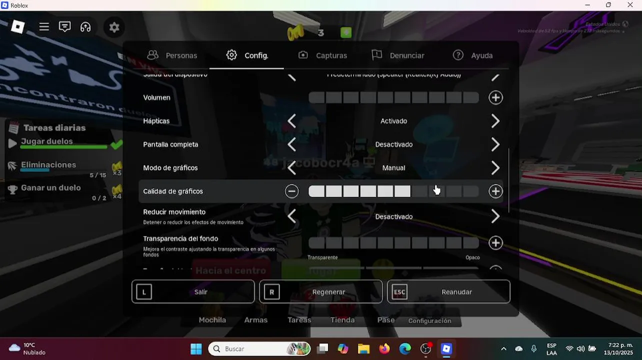Select the Config. tab
The image size is (642, 360).
coord(246,55)
